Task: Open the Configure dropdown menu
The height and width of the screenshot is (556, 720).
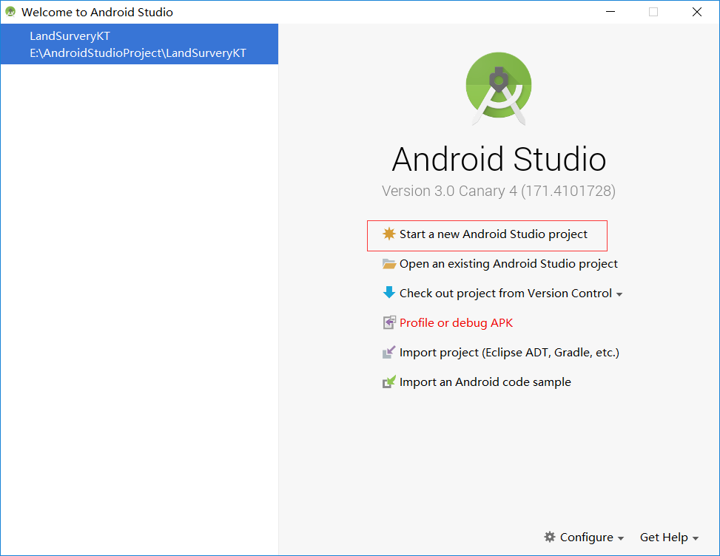Action: point(584,537)
